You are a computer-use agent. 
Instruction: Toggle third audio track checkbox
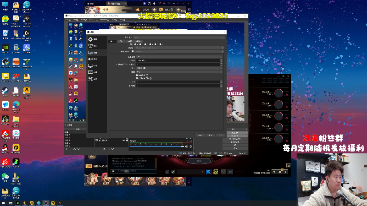coord(145,44)
